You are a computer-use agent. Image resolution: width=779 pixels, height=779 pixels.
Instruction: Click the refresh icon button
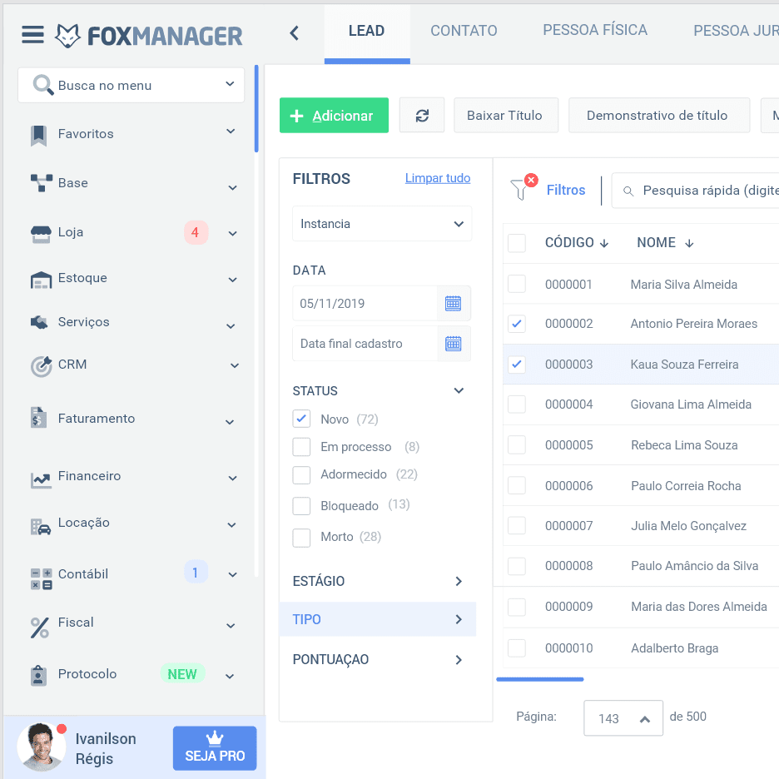(x=422, y=115)
